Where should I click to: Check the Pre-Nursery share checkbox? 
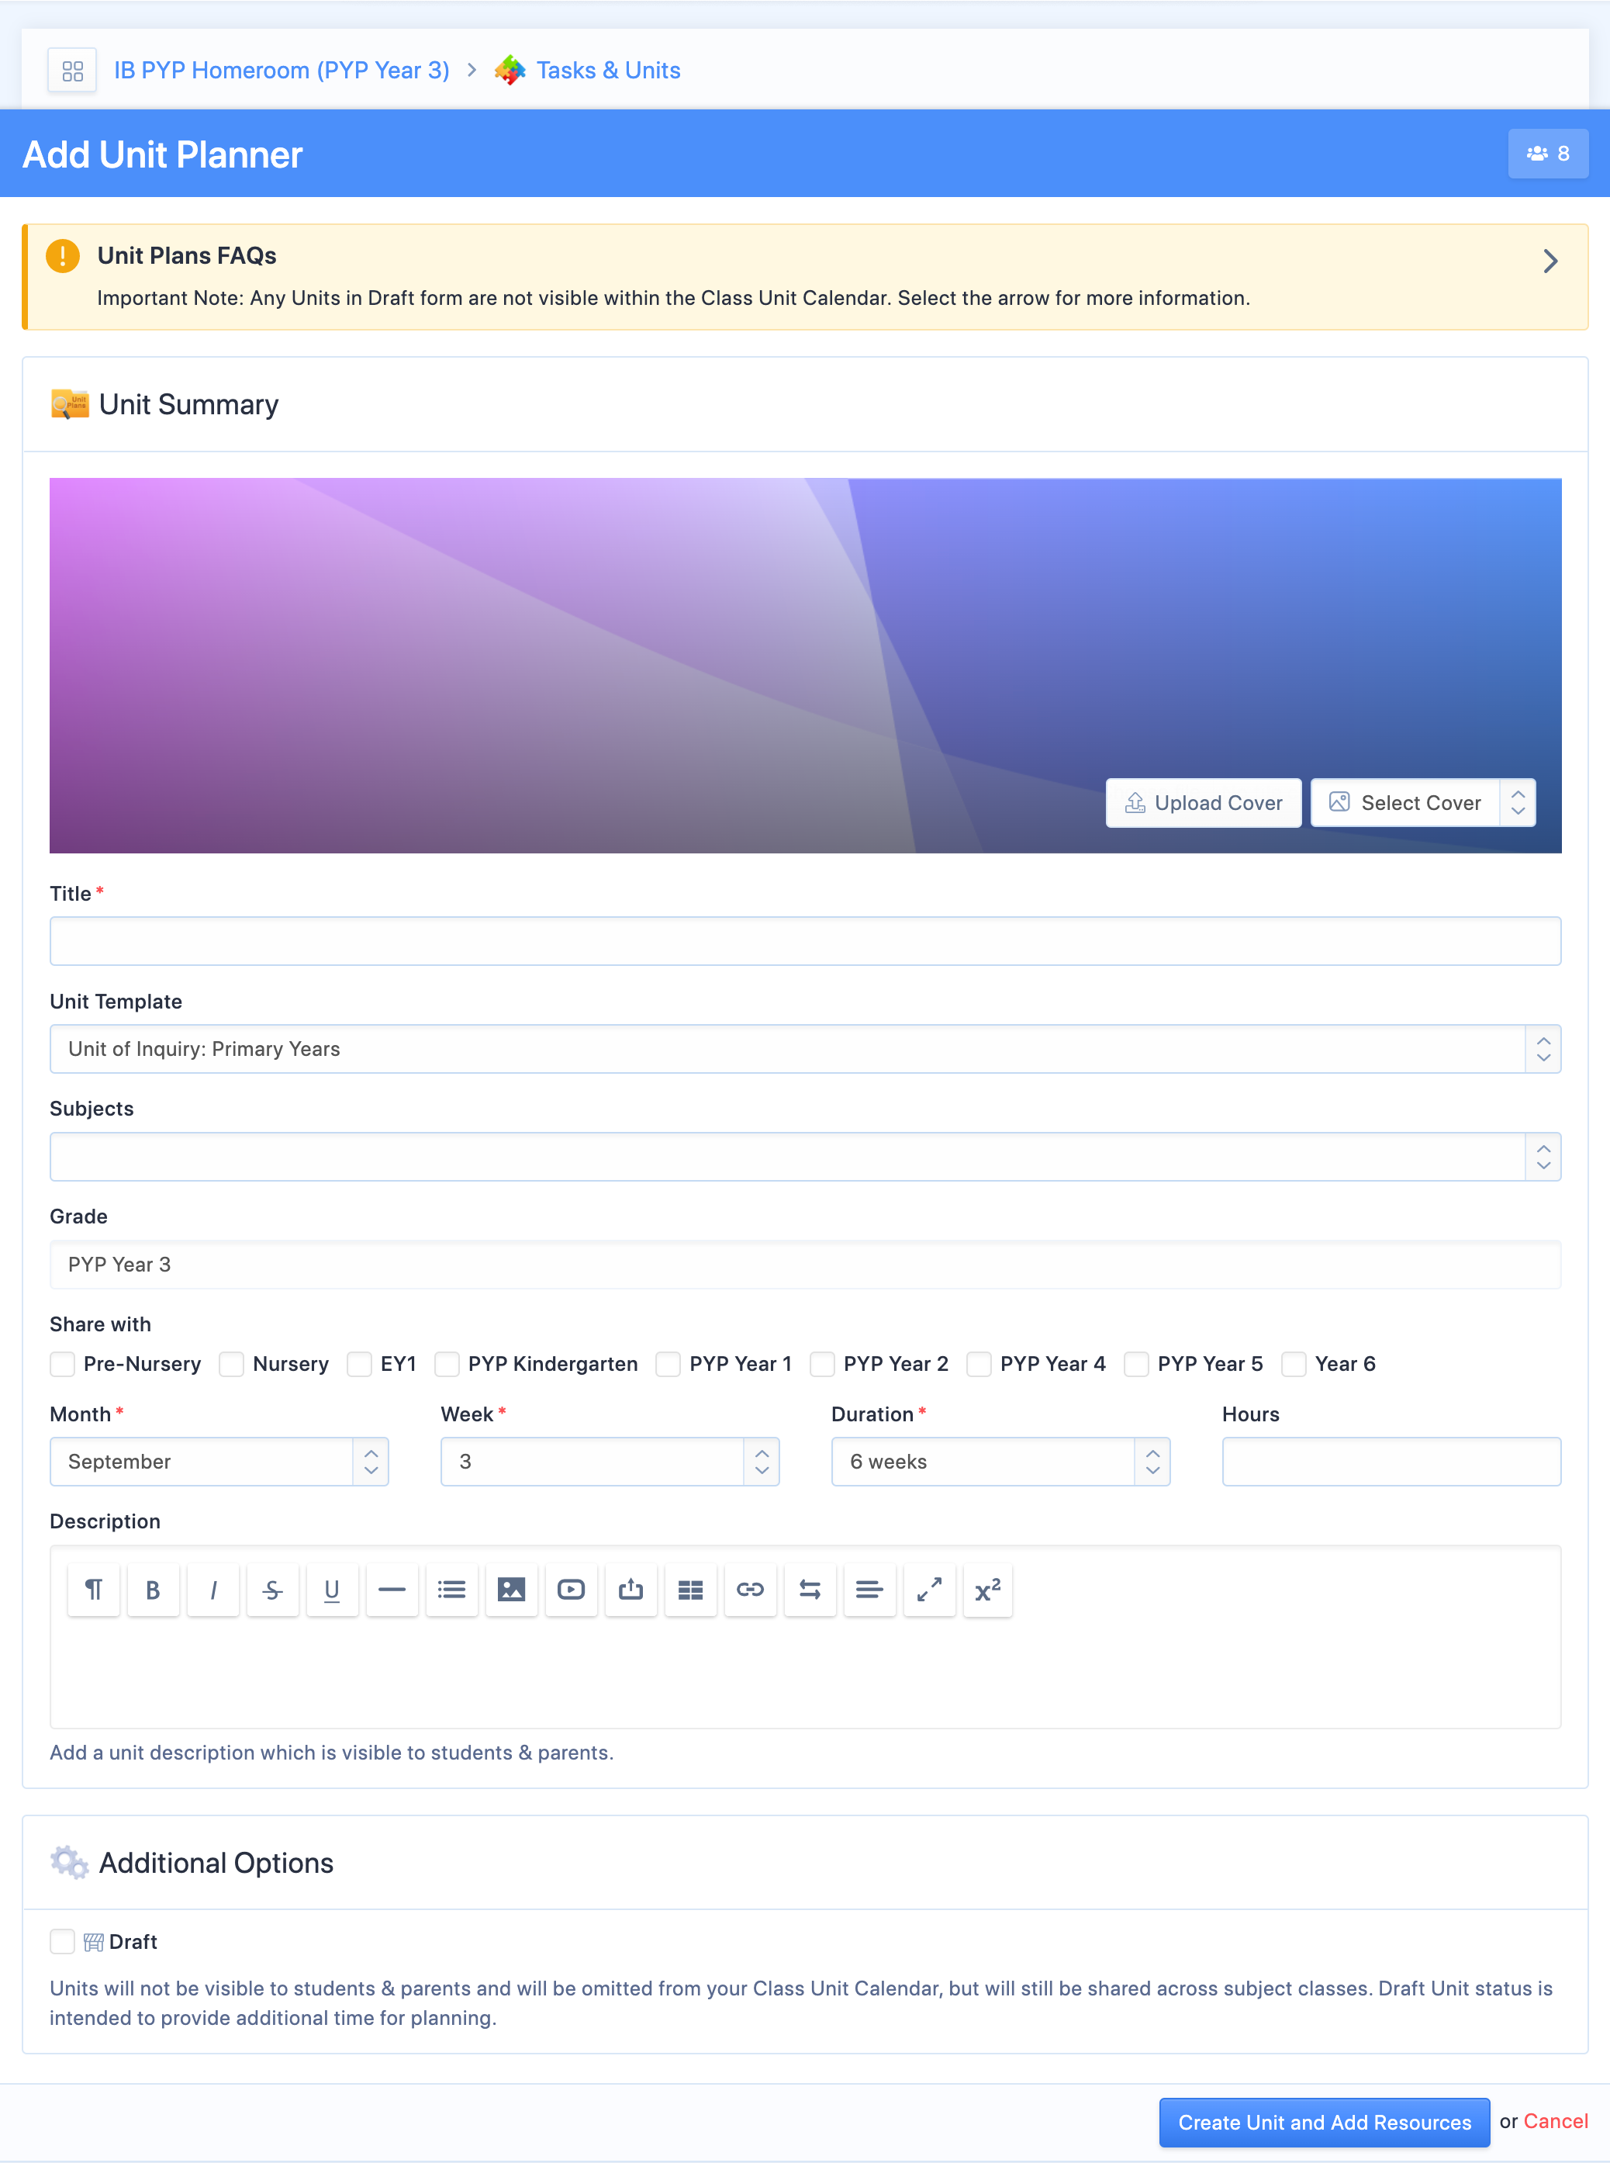click(62, 1364)
